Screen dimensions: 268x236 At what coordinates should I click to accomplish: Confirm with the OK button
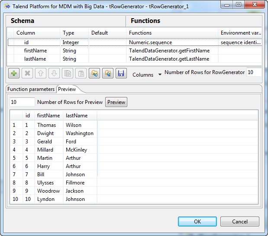click(197, 221)
